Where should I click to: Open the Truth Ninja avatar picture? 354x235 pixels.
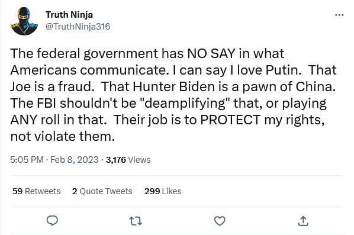point(24,21)
